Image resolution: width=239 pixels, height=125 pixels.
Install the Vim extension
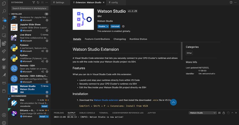[45, 106]
